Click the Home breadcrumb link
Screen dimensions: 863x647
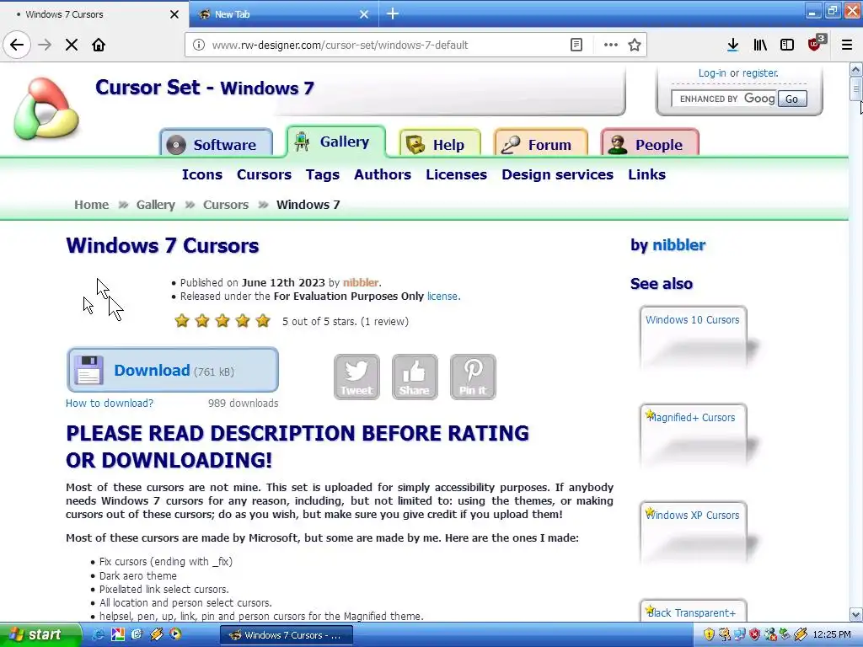point(91,205)
